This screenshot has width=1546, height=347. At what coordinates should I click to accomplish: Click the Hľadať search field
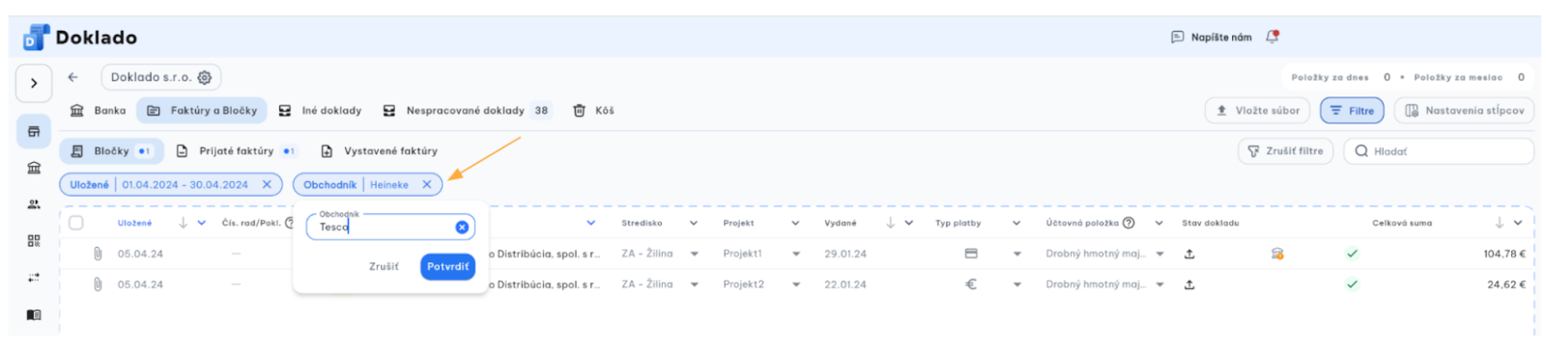tap(1438, 151)
